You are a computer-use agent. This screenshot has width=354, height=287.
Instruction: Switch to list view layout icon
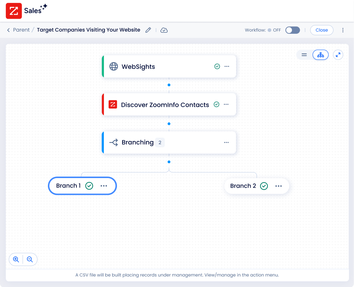tap(304, 55)
